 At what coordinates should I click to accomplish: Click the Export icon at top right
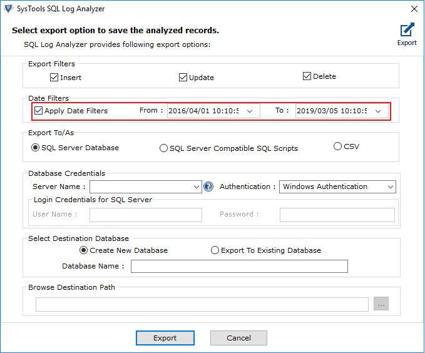point(407,34)
